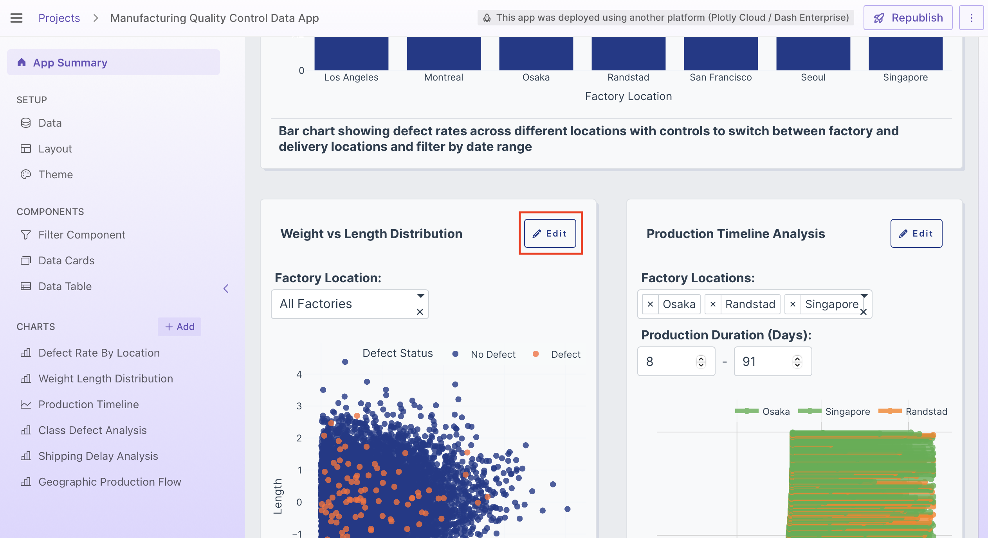Select Shipping Delay Analysis chart
988x538 pixels.
point(98,456)
